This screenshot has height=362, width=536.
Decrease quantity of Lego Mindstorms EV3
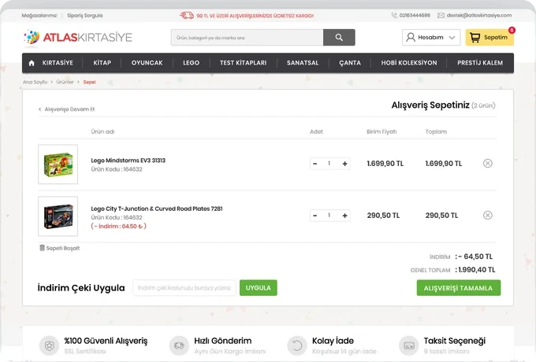click(x=315, y=164)
